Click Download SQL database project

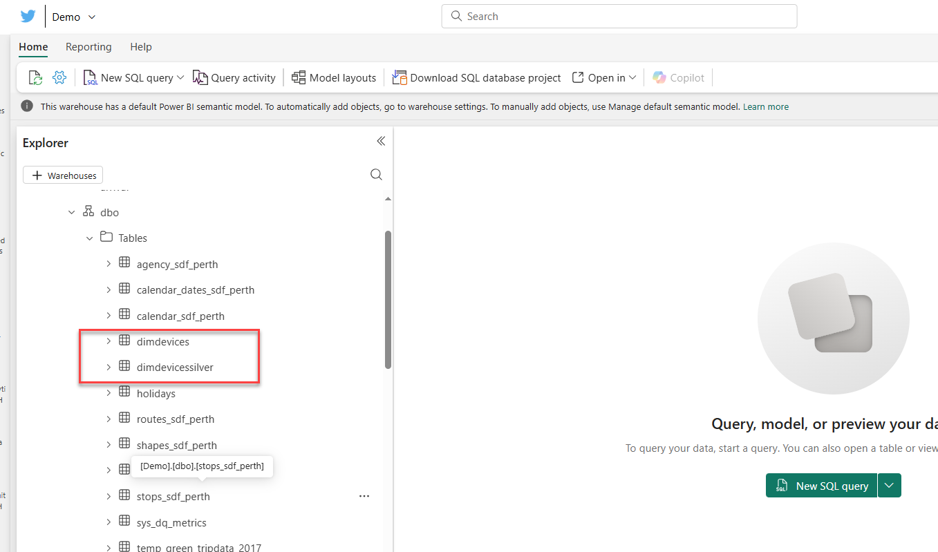tap(477, 78)
